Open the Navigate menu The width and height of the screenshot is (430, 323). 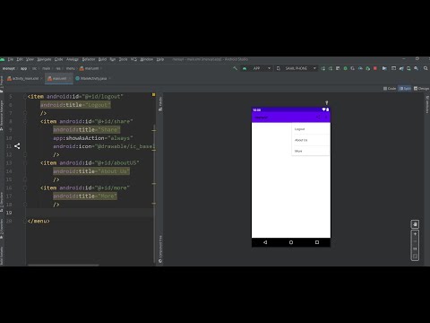[44, 59]
